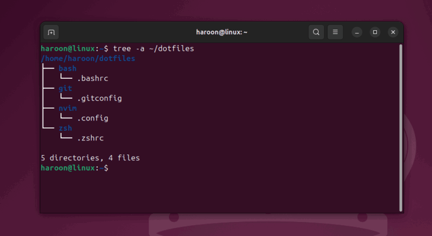Minimize the terminal window
The height and width of the screenshot is (236, 432).
357,32
